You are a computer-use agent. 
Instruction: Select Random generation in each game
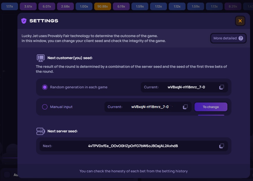tap(45, 87)
